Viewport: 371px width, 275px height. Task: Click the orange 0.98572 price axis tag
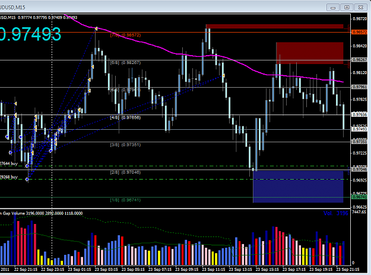pos(359,32)
